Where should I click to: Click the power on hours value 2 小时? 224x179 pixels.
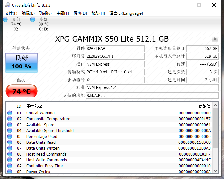pos(203,80)
